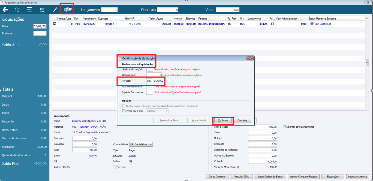Click the filtered-list toolbar icon
Image resolution: width=373 pixels, height=181 pixels.
[42, 10]
